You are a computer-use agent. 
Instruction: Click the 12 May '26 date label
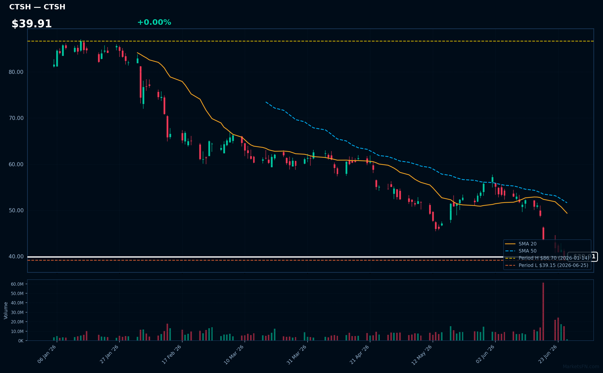tap(422, 355)
